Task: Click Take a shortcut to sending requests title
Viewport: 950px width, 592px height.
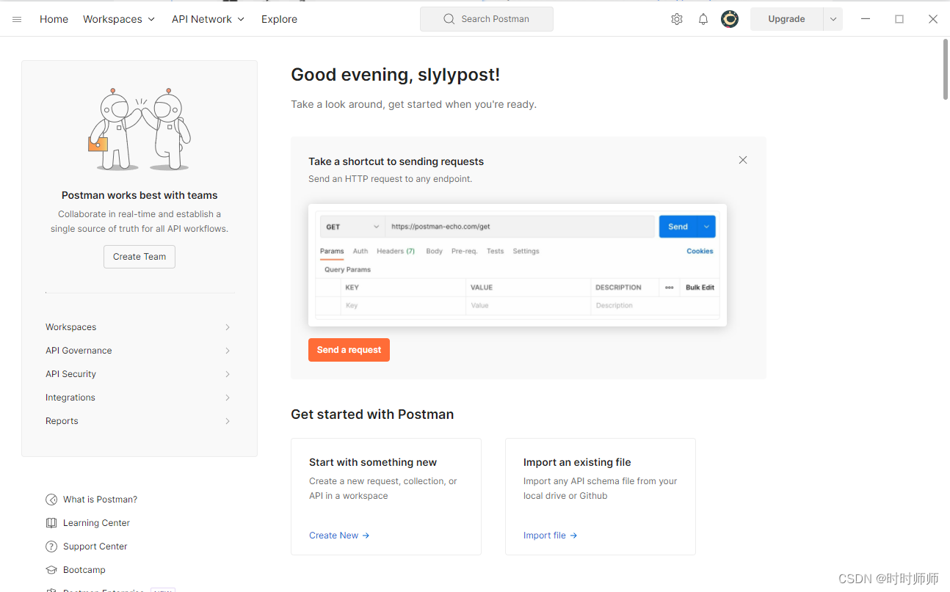Action: click(396, 161)
